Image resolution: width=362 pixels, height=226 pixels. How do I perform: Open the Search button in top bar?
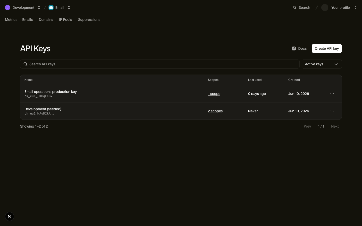[x=301, y=8]
